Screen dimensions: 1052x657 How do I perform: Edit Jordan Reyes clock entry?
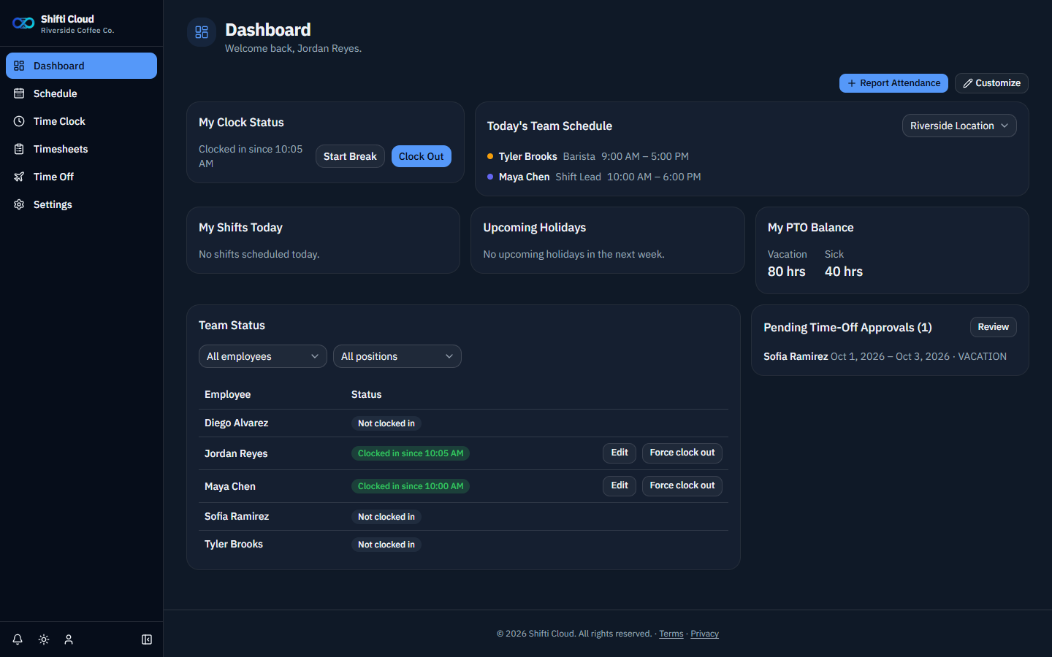[x=620, y=453]
